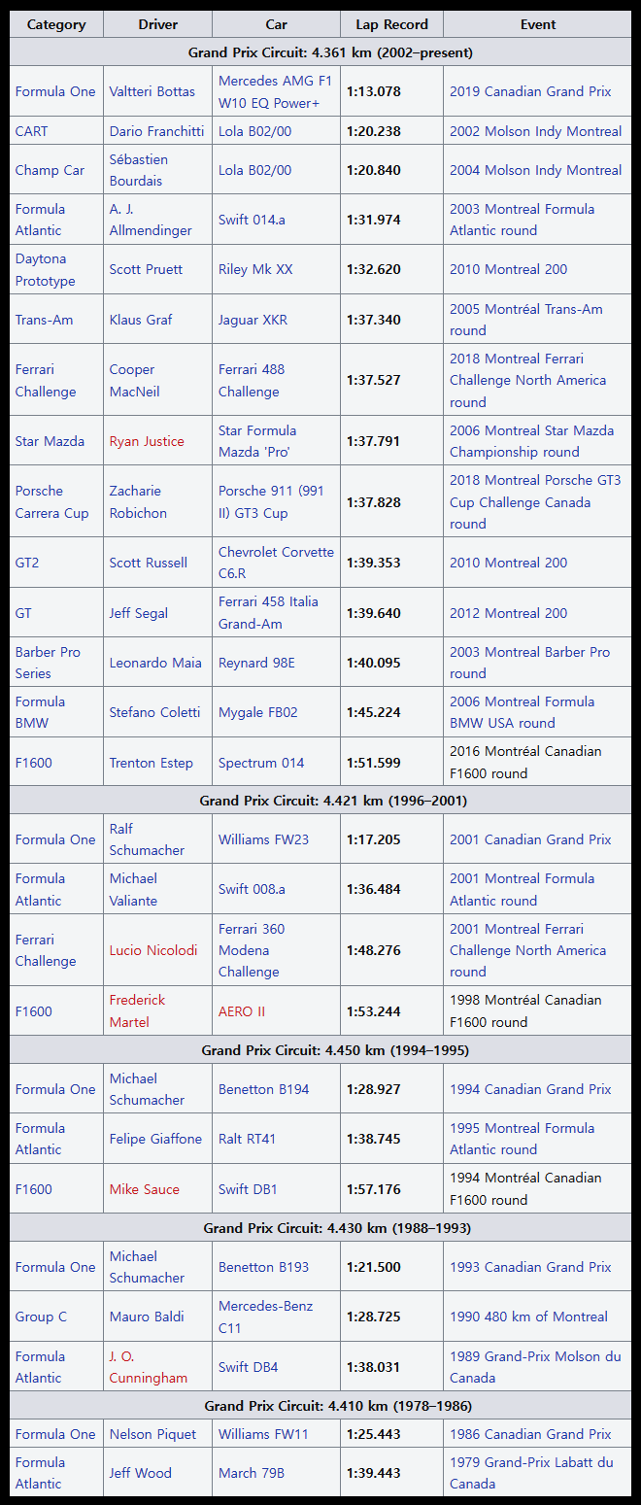The width and height of the screenshot is (641, 1505).
Task: Click the CART category link
Action: [31, 131]
